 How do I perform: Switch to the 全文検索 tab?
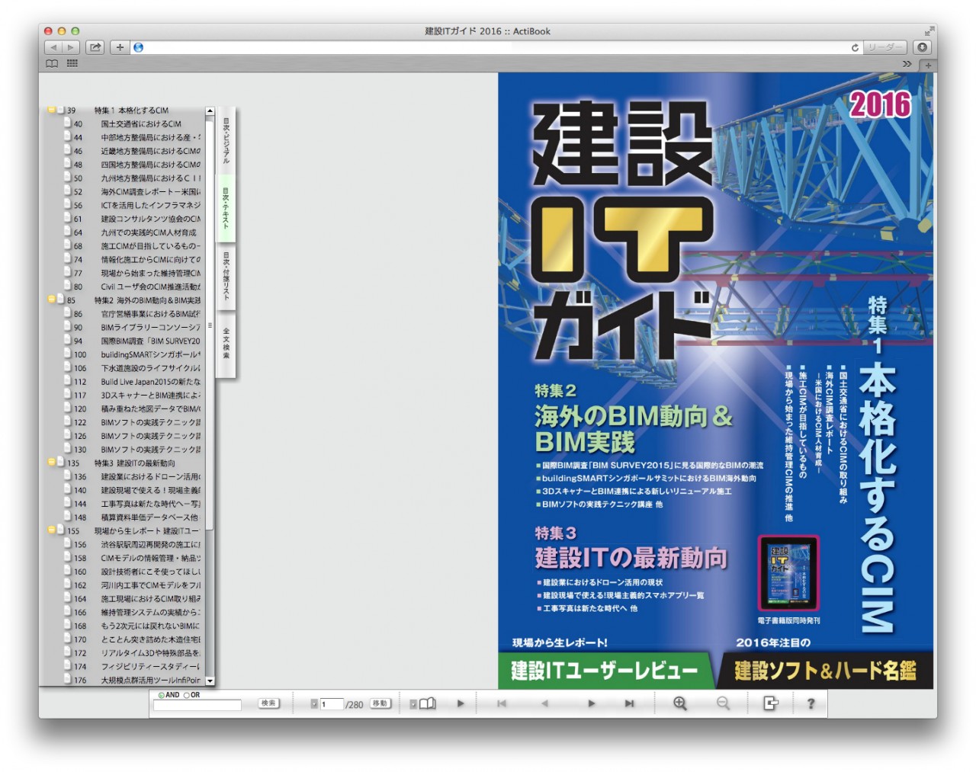[226, 344]
